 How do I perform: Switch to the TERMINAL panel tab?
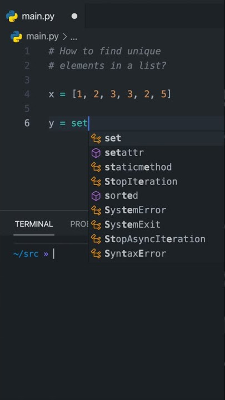34,224
